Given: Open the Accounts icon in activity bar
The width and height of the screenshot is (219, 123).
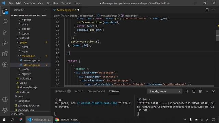Looking at the screenshot, I should click(x=5, y=99).
